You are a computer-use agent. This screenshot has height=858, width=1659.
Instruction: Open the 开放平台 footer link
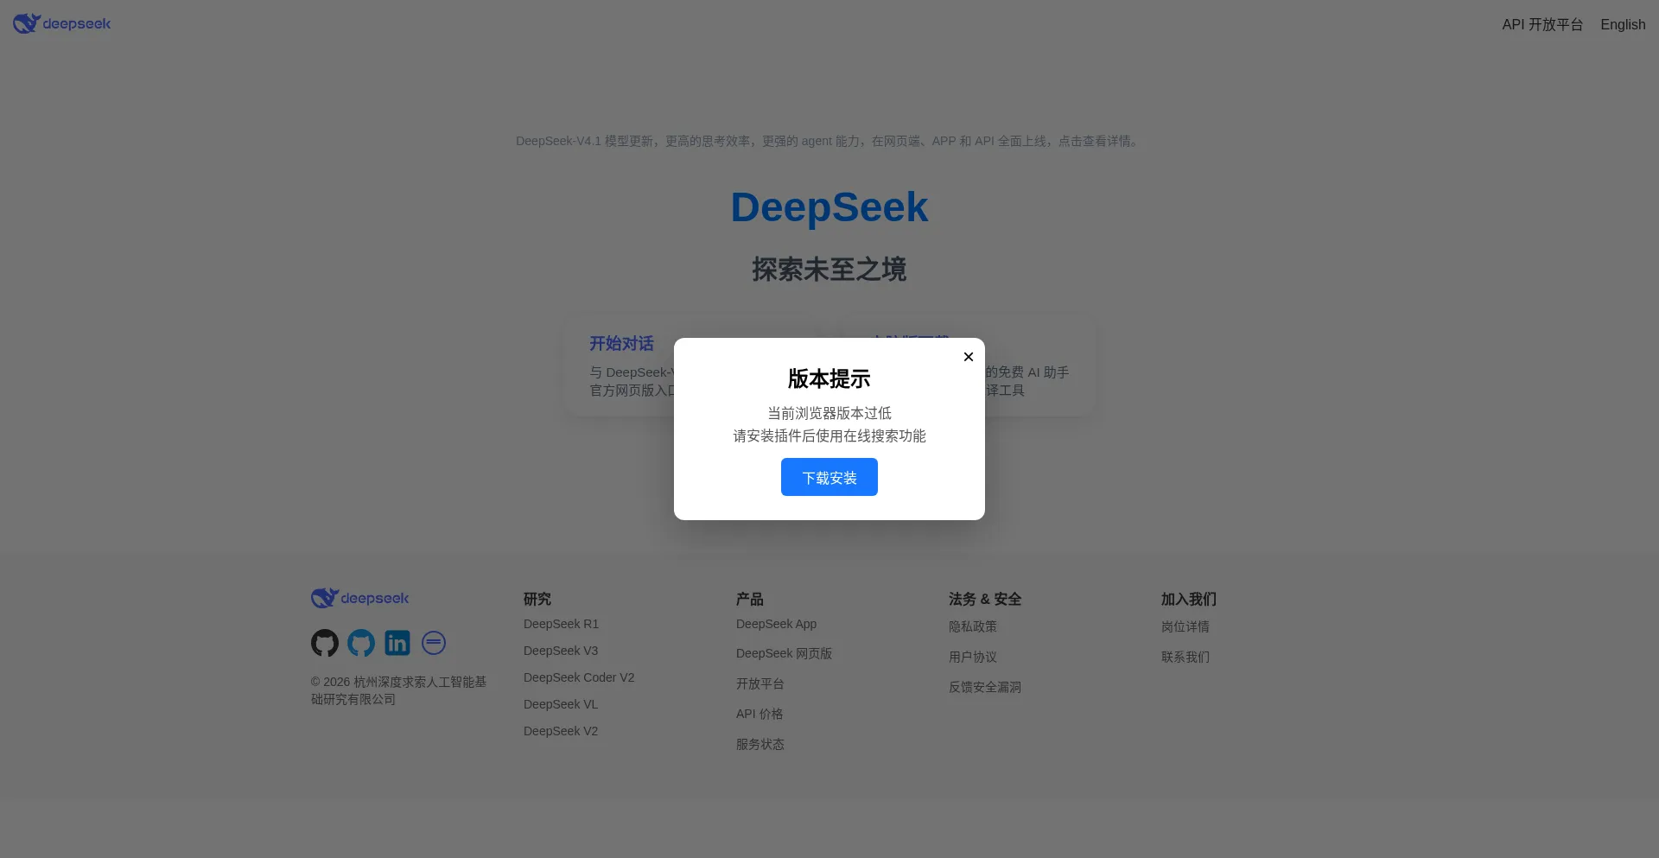[760, 683]
